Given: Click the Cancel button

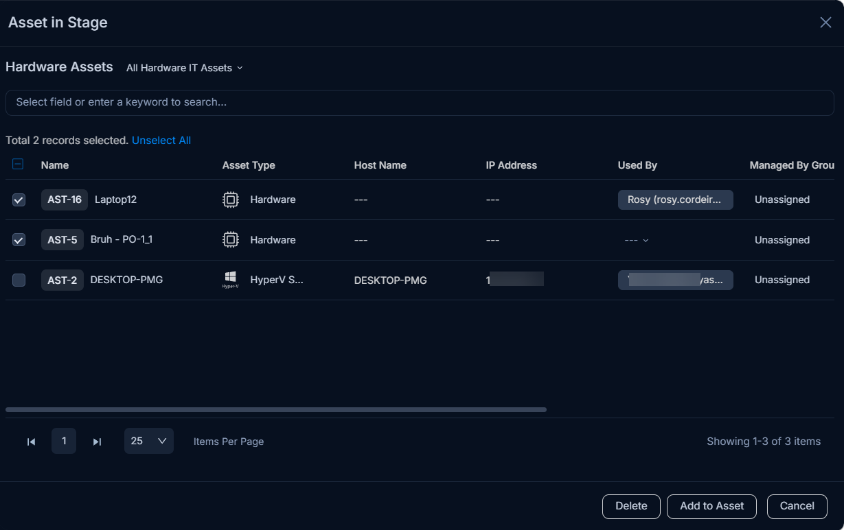Looking at the screenshot, I should (797, 506).
